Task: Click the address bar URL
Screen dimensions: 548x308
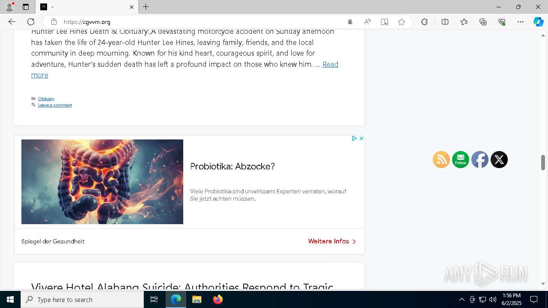Action: click(87, 22)
